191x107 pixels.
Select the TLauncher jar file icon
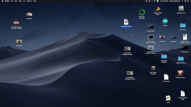click(126, 22)
